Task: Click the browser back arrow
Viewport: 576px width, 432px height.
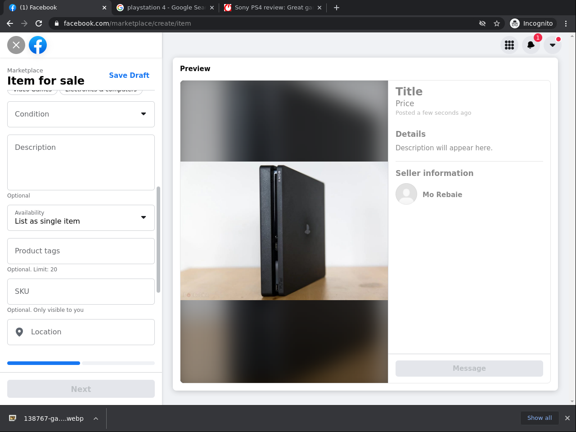Action: pyautogui.click(x=10, y=23)
